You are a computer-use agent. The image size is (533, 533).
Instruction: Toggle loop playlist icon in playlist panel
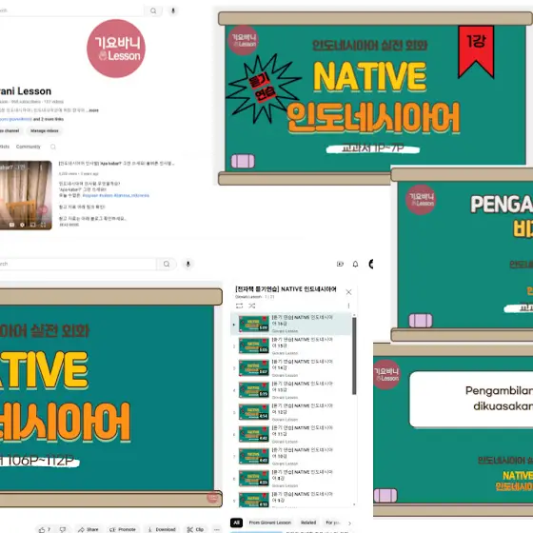click(239, 306)
